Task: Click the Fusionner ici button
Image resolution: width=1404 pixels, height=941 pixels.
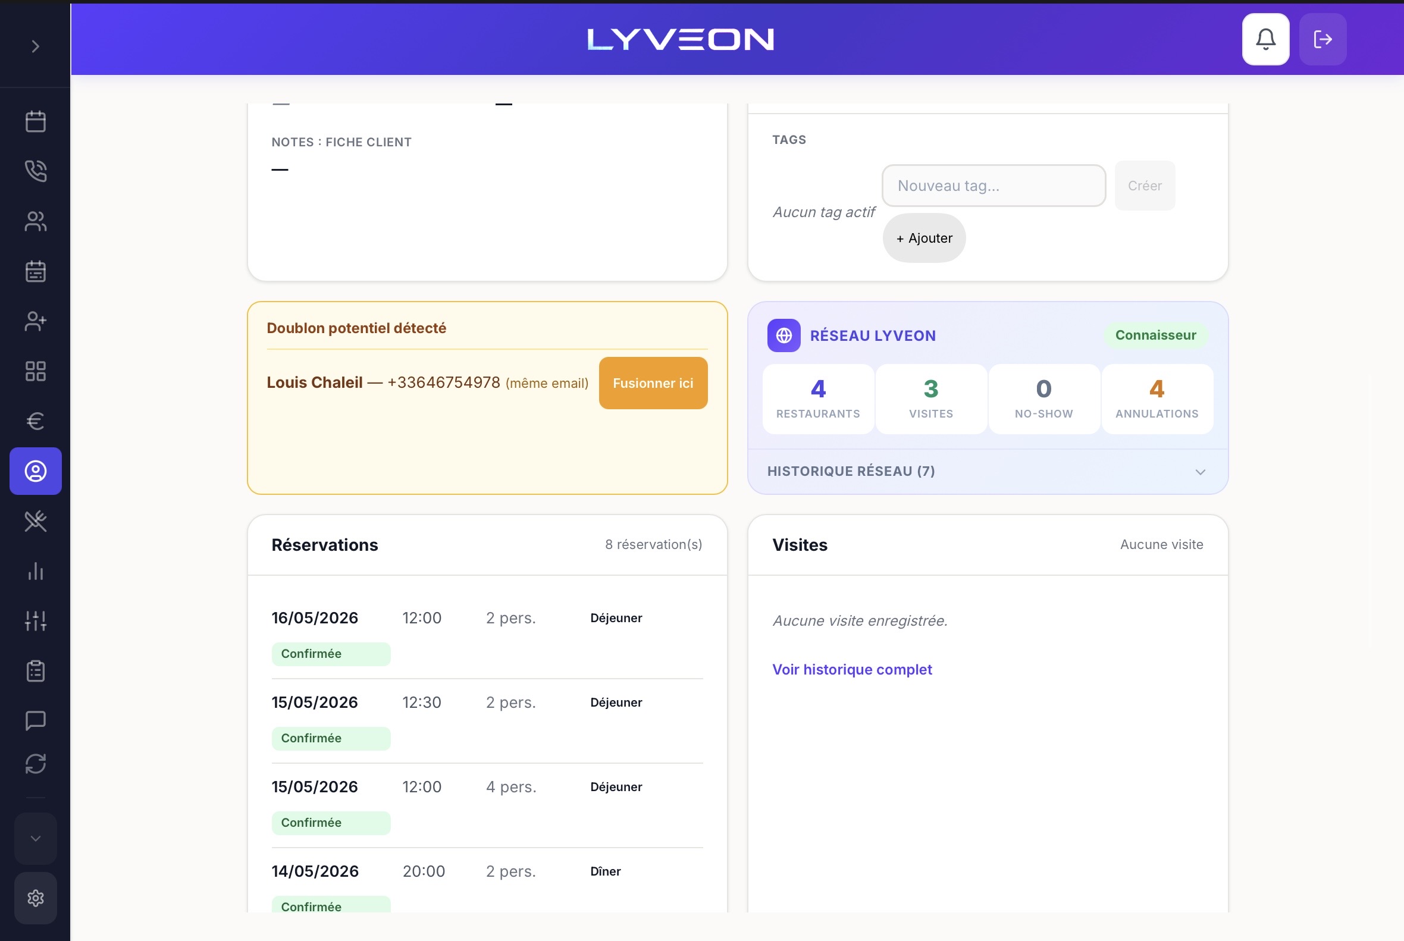Action: (653, 383)
